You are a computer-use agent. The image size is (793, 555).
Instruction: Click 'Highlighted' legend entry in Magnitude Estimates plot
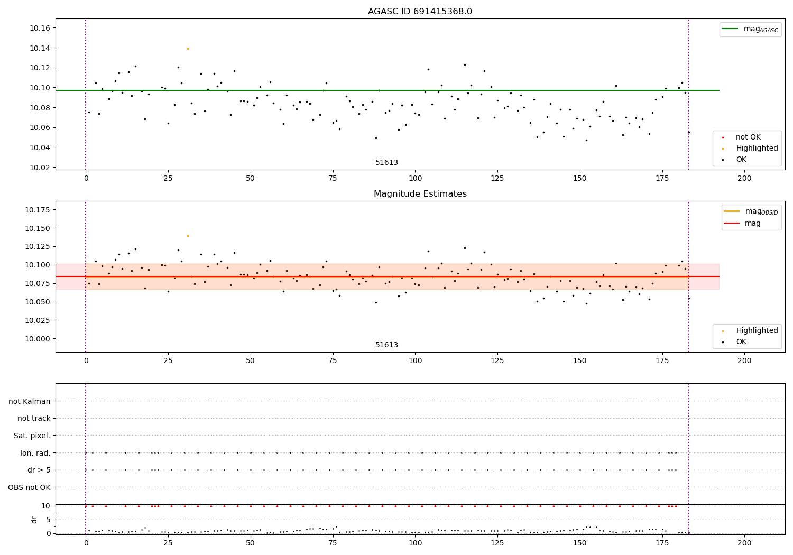point(751,331)
